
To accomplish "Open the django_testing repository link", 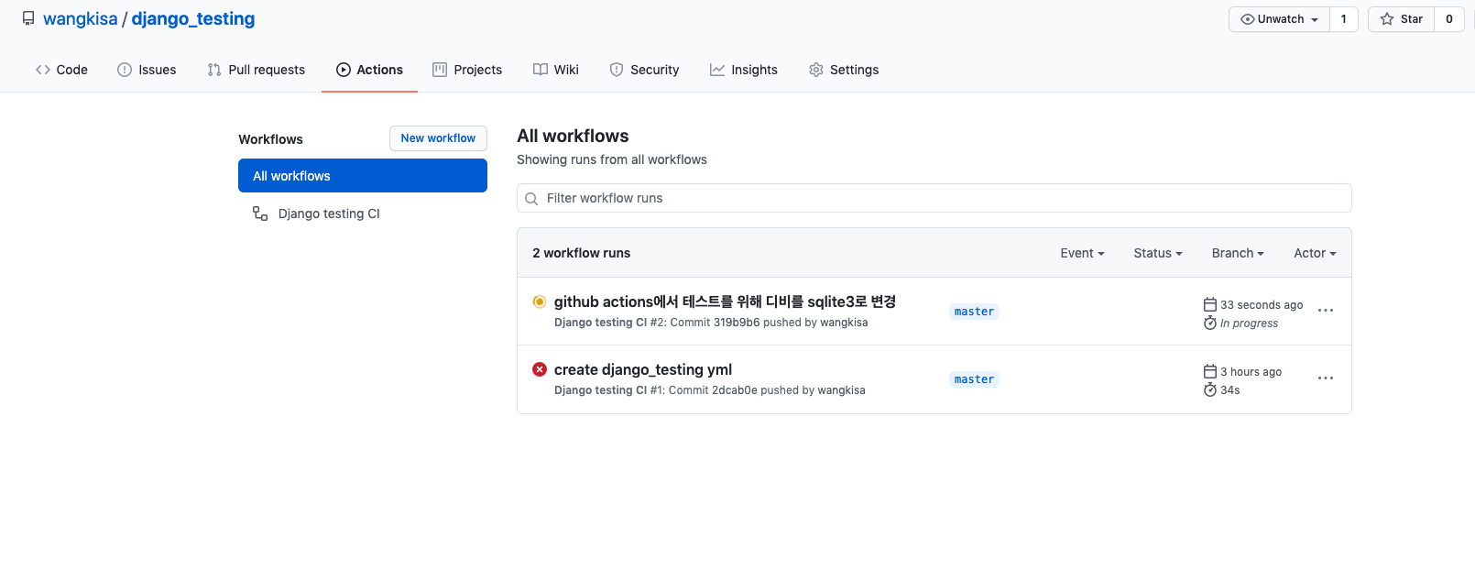I will click(x=193, y=18).
